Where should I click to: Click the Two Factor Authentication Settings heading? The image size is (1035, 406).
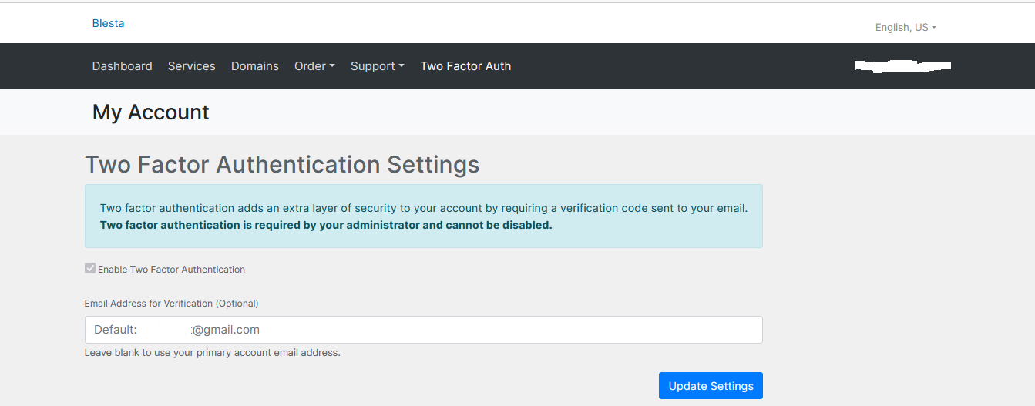click(281, 164)
